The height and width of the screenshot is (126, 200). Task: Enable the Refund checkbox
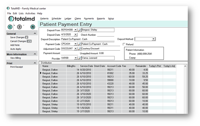[124, 44]
